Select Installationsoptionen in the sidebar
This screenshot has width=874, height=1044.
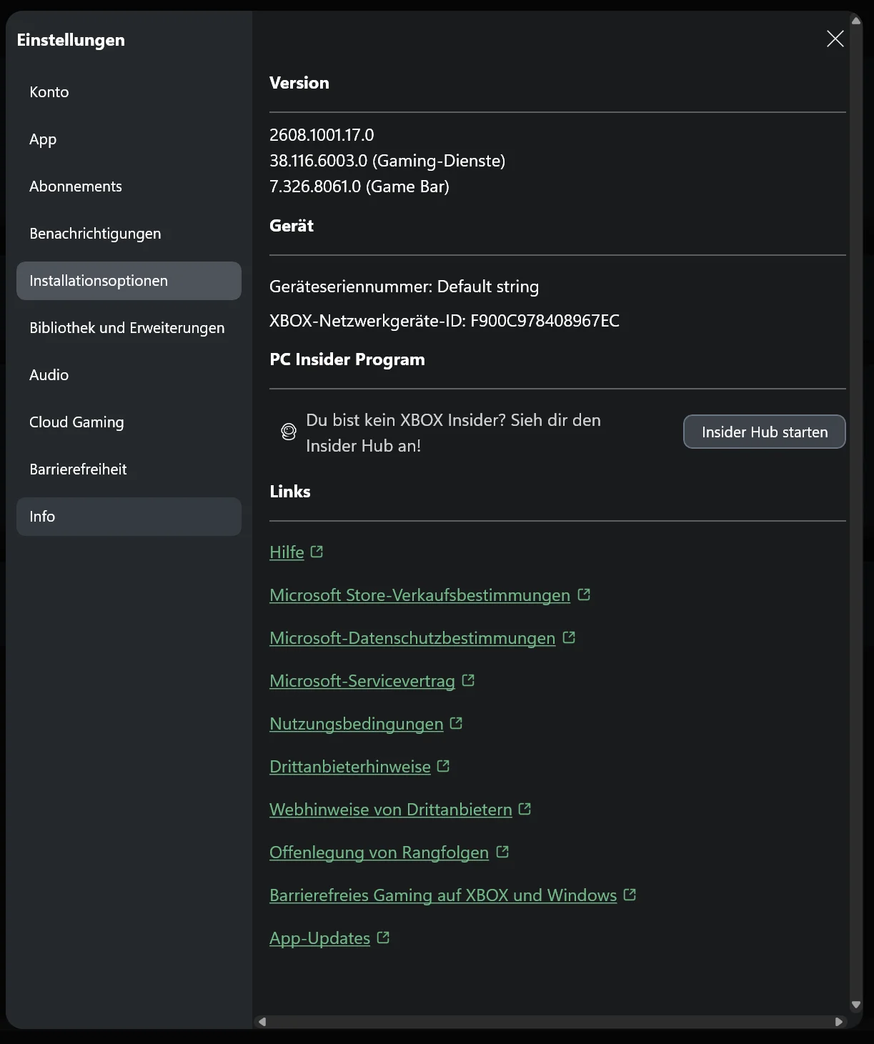pos(129,281)
